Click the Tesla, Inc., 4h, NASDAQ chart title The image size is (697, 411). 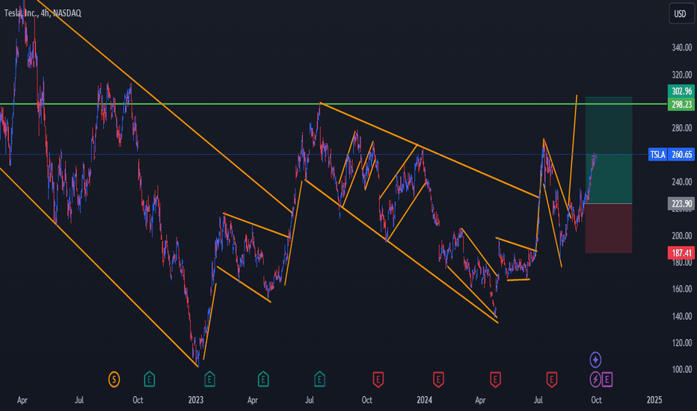[43, 13]
